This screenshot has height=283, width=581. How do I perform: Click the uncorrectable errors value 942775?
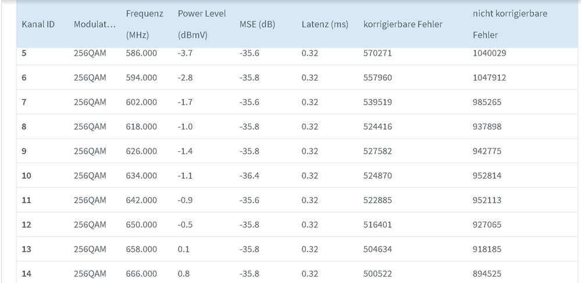pos(487,151)
